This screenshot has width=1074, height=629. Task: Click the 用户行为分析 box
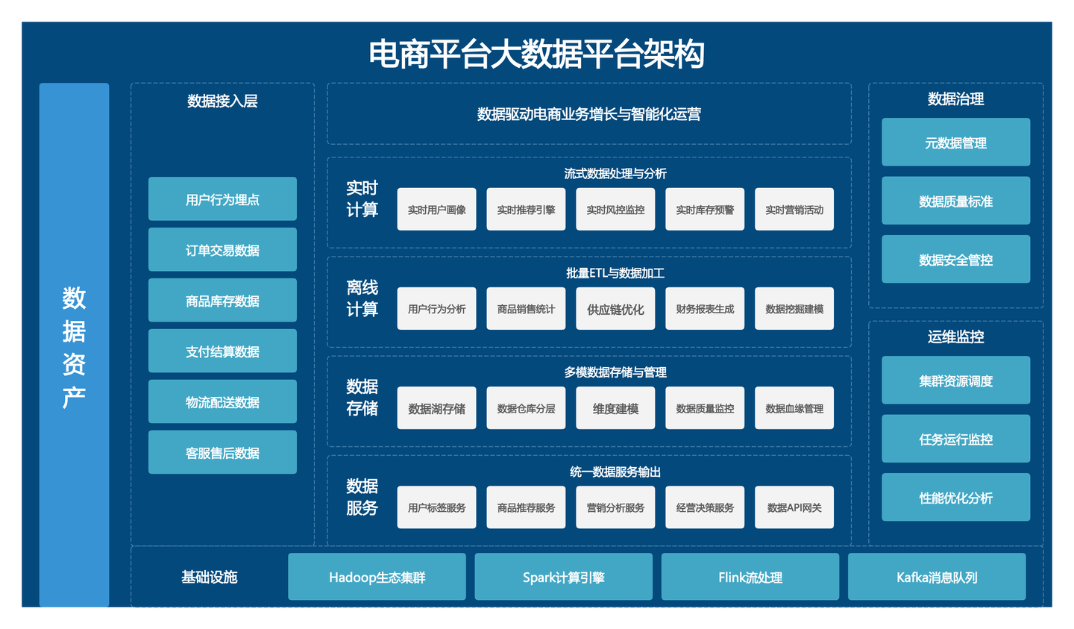436,309
